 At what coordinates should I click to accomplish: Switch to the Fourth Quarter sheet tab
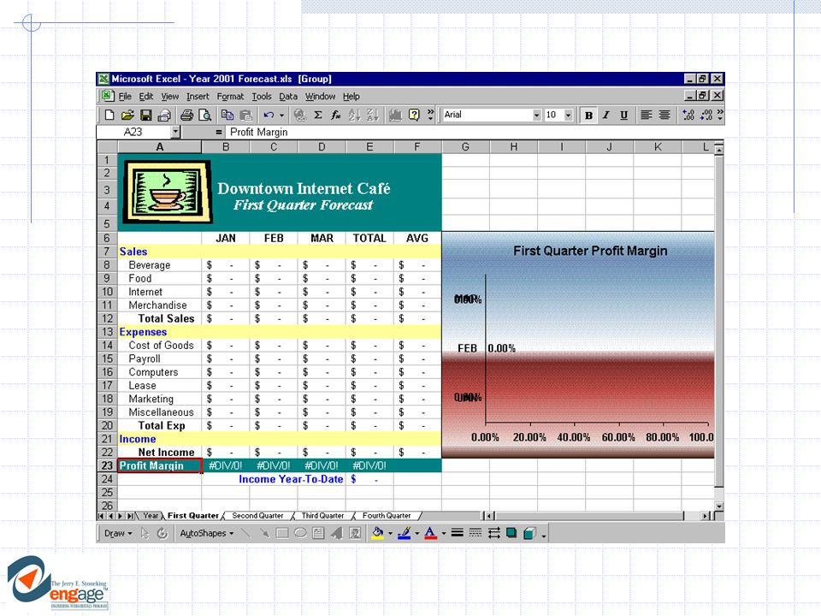click(387, 515)
